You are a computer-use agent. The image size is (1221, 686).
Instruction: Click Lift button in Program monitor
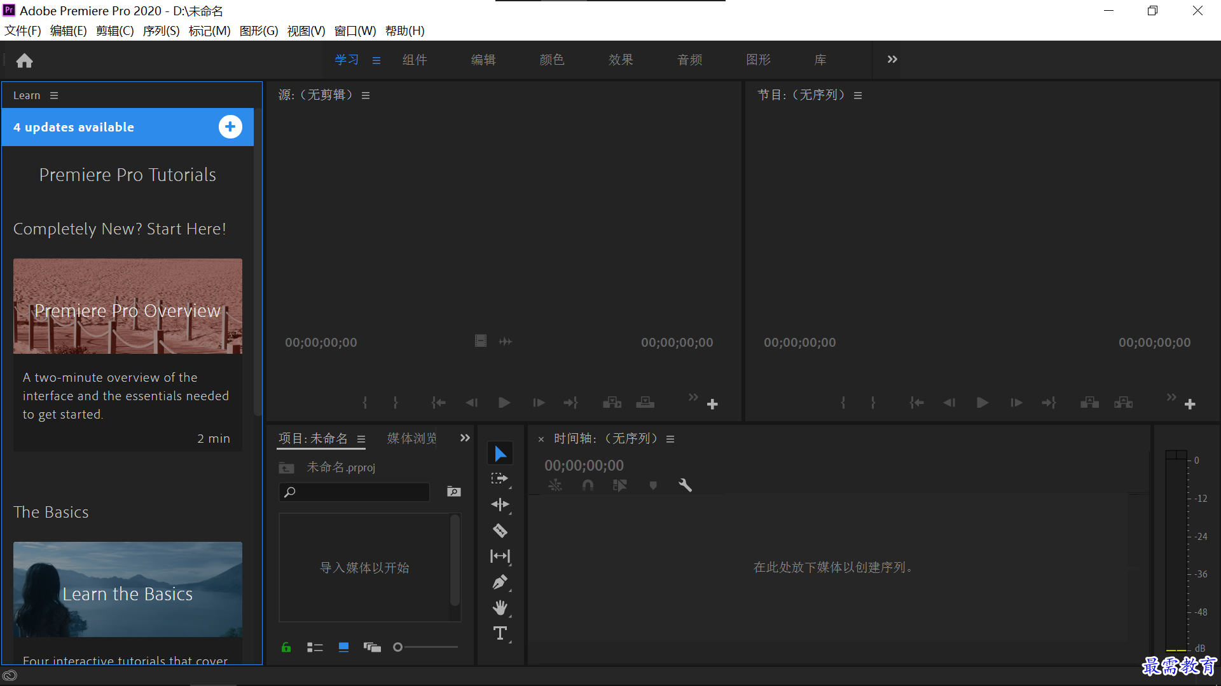[1089, 403]
